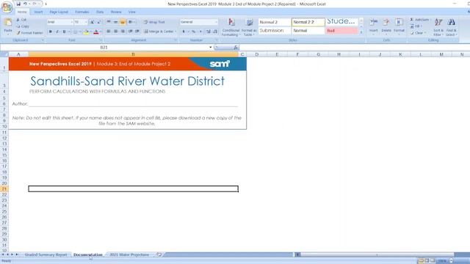Toggle underline formatting

[x=64, y=32]
